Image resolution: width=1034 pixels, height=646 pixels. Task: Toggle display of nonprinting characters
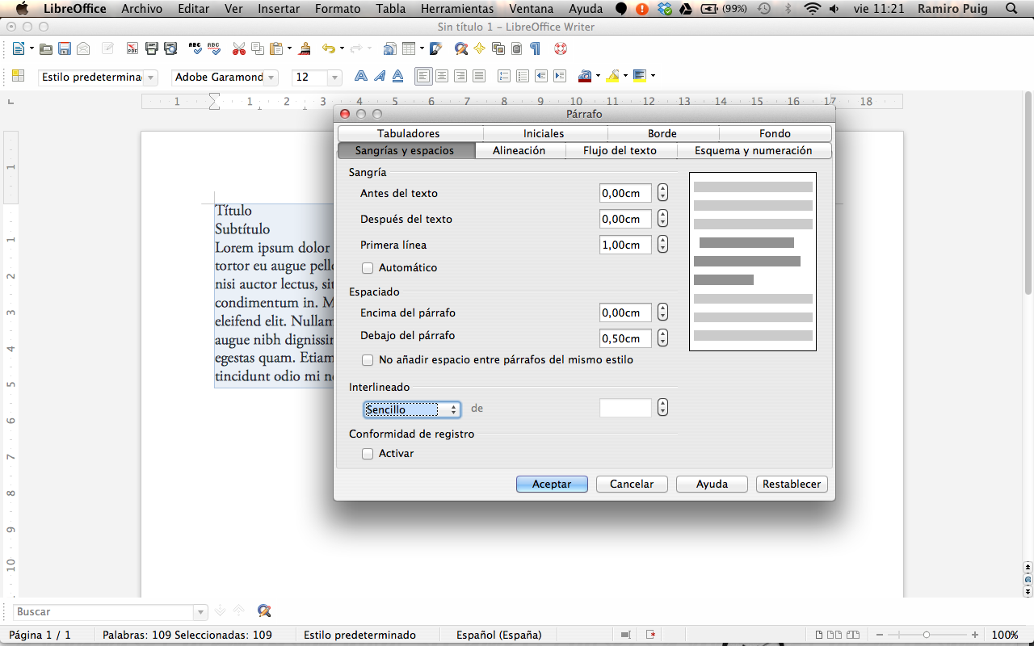point(534,48)
